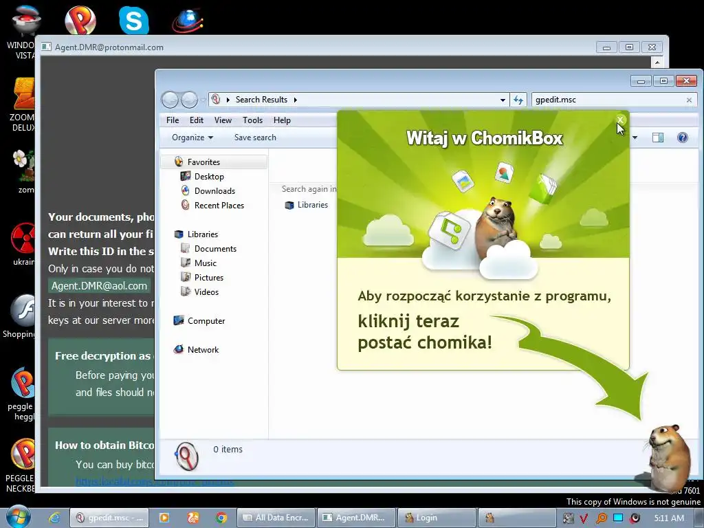704x528 pixels.
Task: Open Flash Shopping desktop icon
Action: click(19, 316)
